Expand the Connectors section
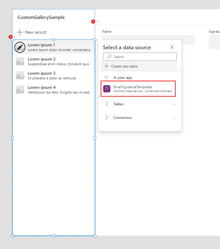This screenshot has width=220, height=249. (107, 118)
